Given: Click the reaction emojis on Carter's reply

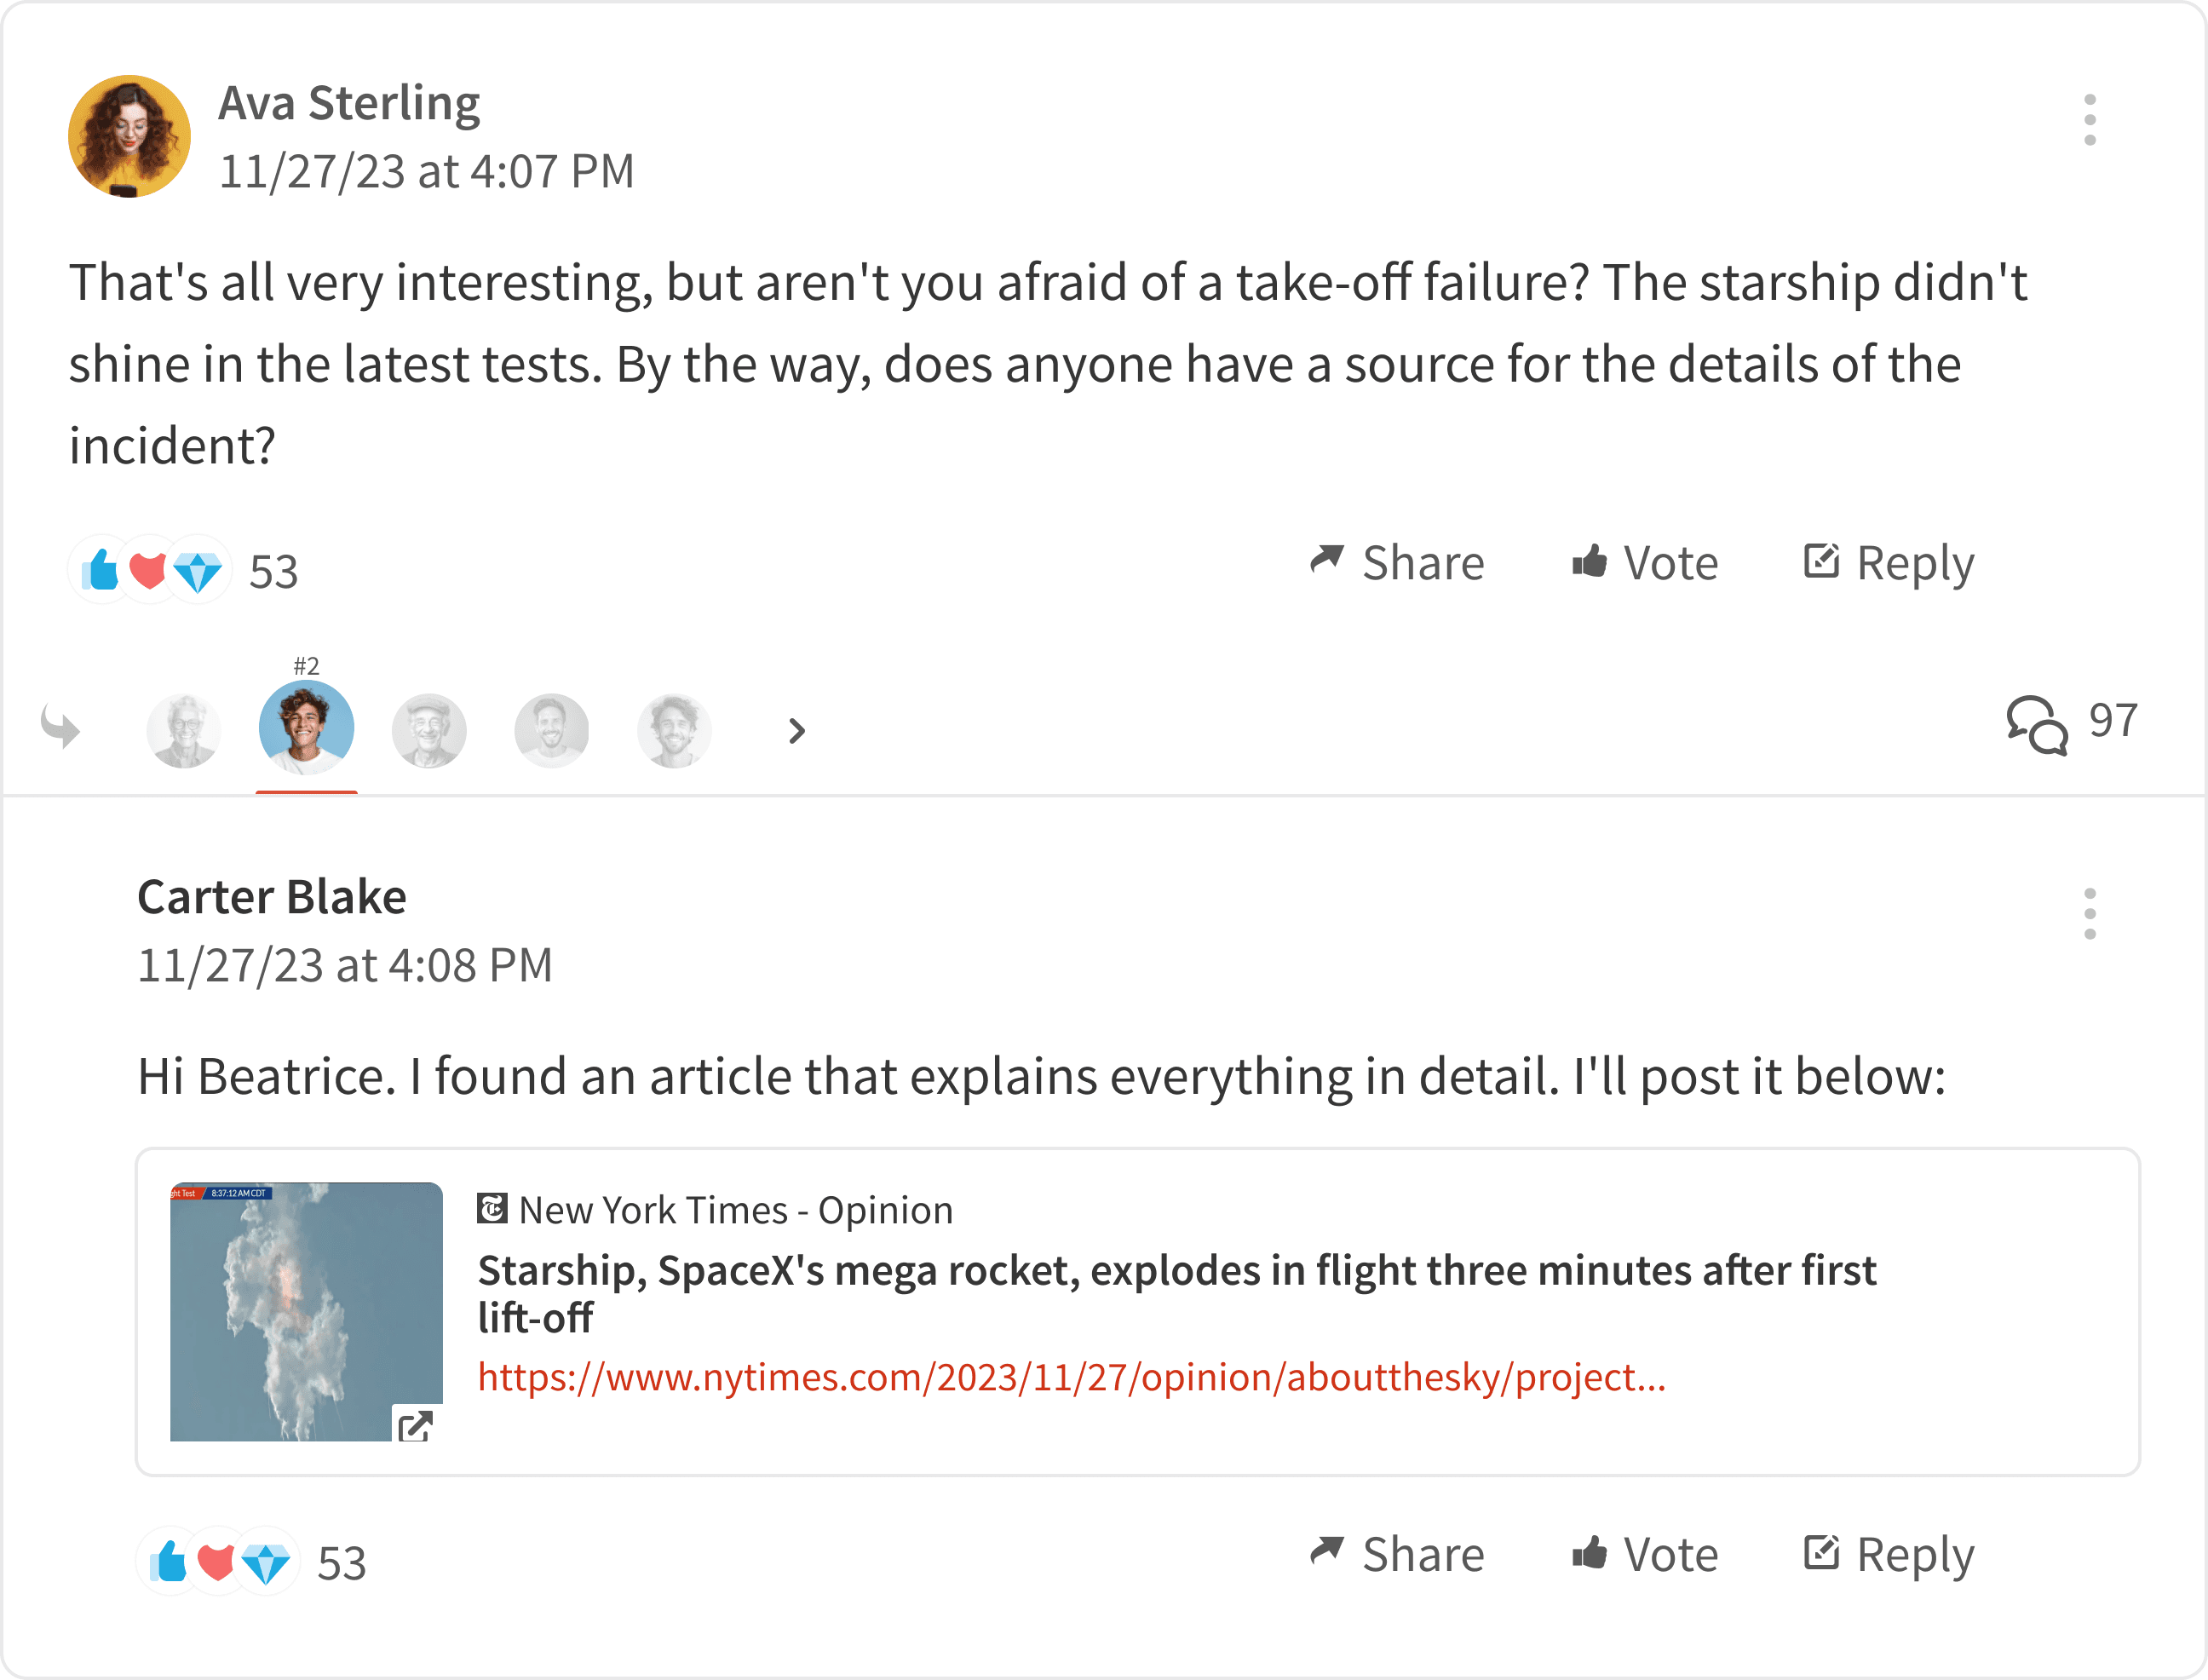Looking at the screenshot, I should click(x=218, y=1562).
